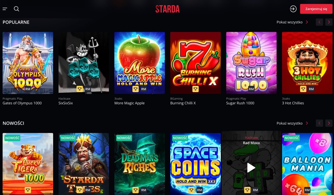Play the Rad Maxx preview
Viewport: 334px width, 195px height.
(x=251, y=168)
